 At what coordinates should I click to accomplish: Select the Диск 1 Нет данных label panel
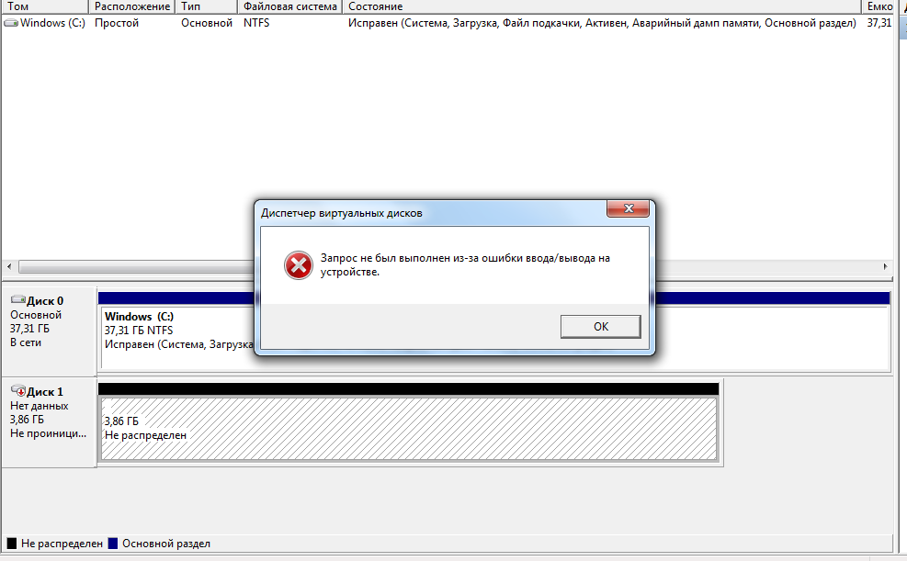coord(49,421)
